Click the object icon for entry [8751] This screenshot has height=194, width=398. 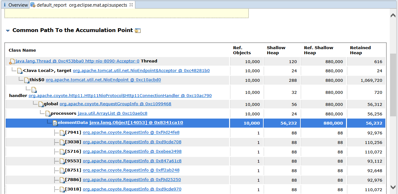tap(62, 171)
